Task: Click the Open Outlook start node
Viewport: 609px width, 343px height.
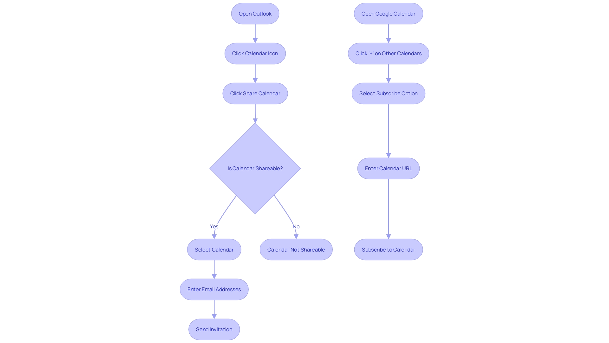Action: pos(255,13)
